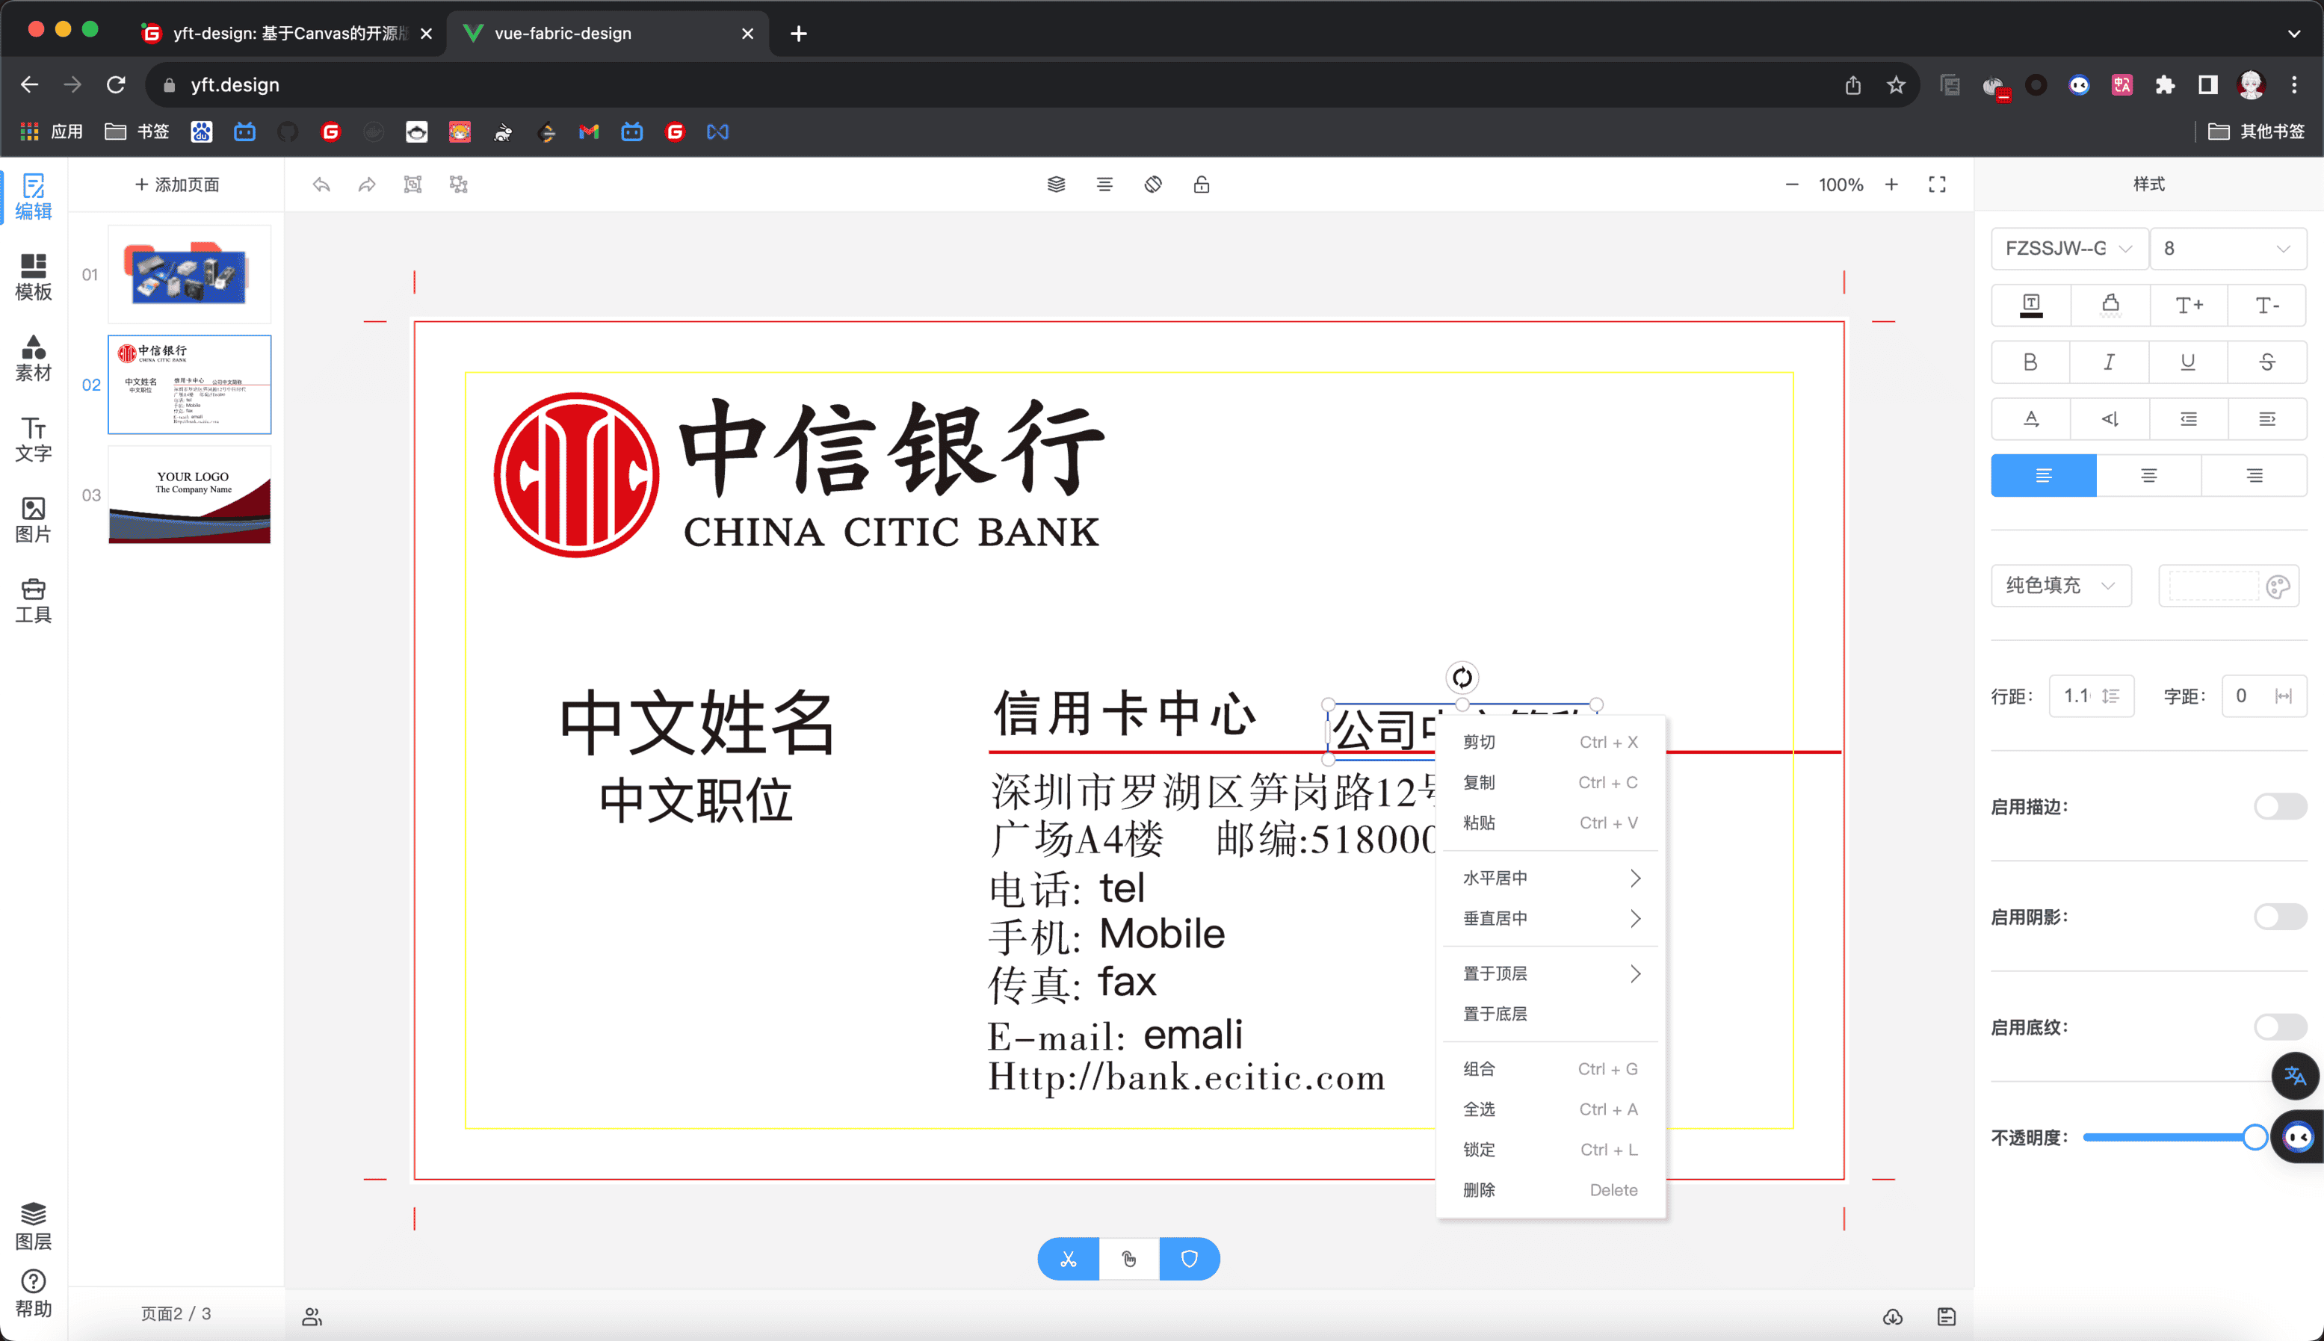This screenshot has width=2324, height=1341.
Task: Click the lock icon in top toolbar
Action: [x=1201, y=185]
